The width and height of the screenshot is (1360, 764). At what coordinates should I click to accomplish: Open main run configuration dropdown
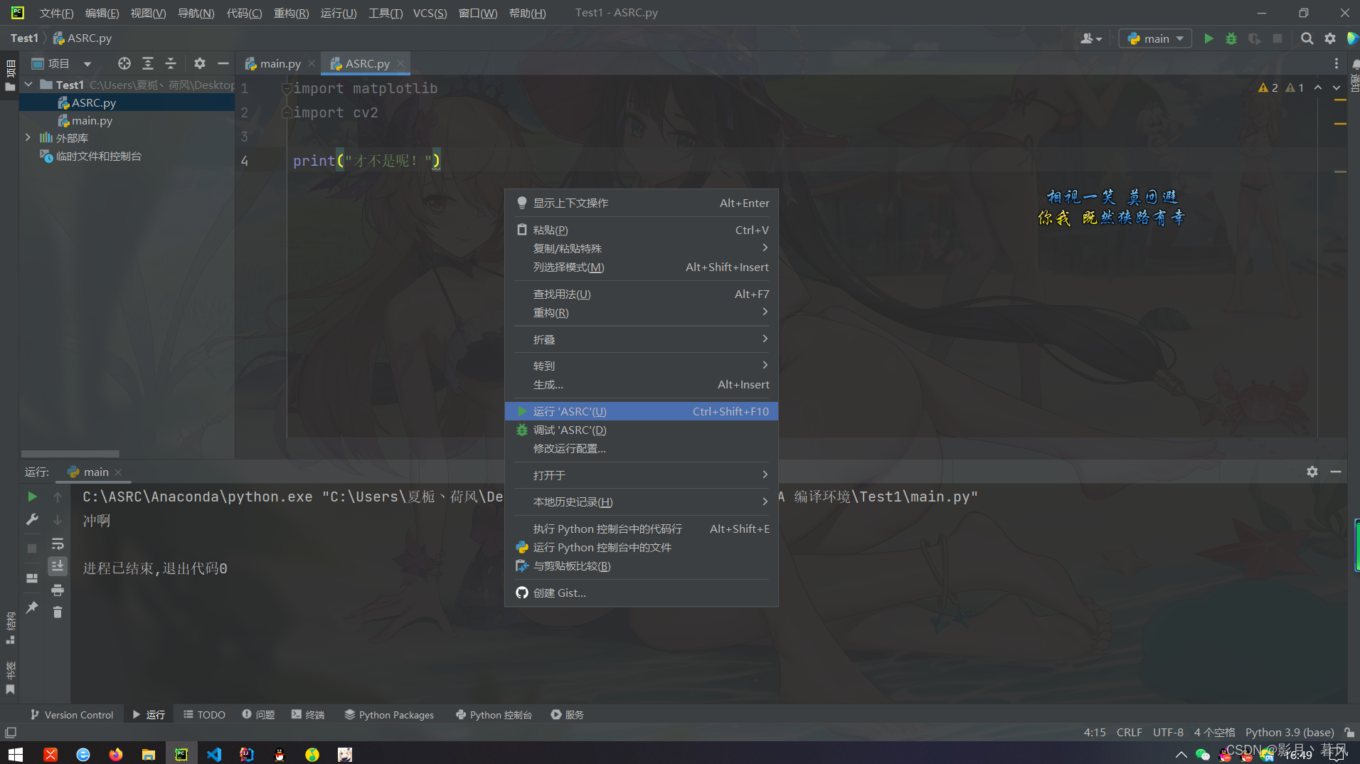1155,38
